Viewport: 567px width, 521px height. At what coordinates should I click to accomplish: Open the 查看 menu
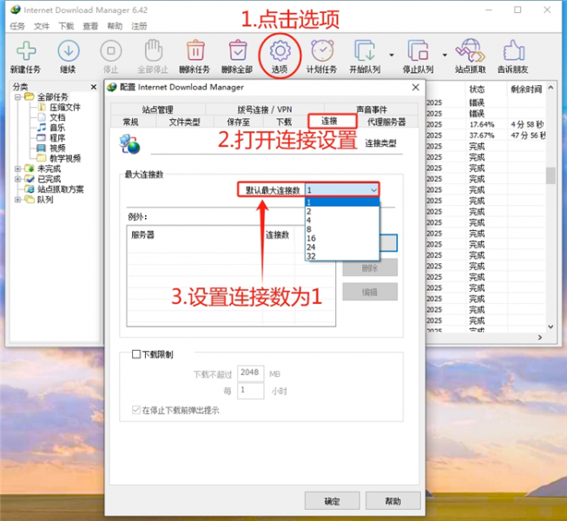coord(90,26)
